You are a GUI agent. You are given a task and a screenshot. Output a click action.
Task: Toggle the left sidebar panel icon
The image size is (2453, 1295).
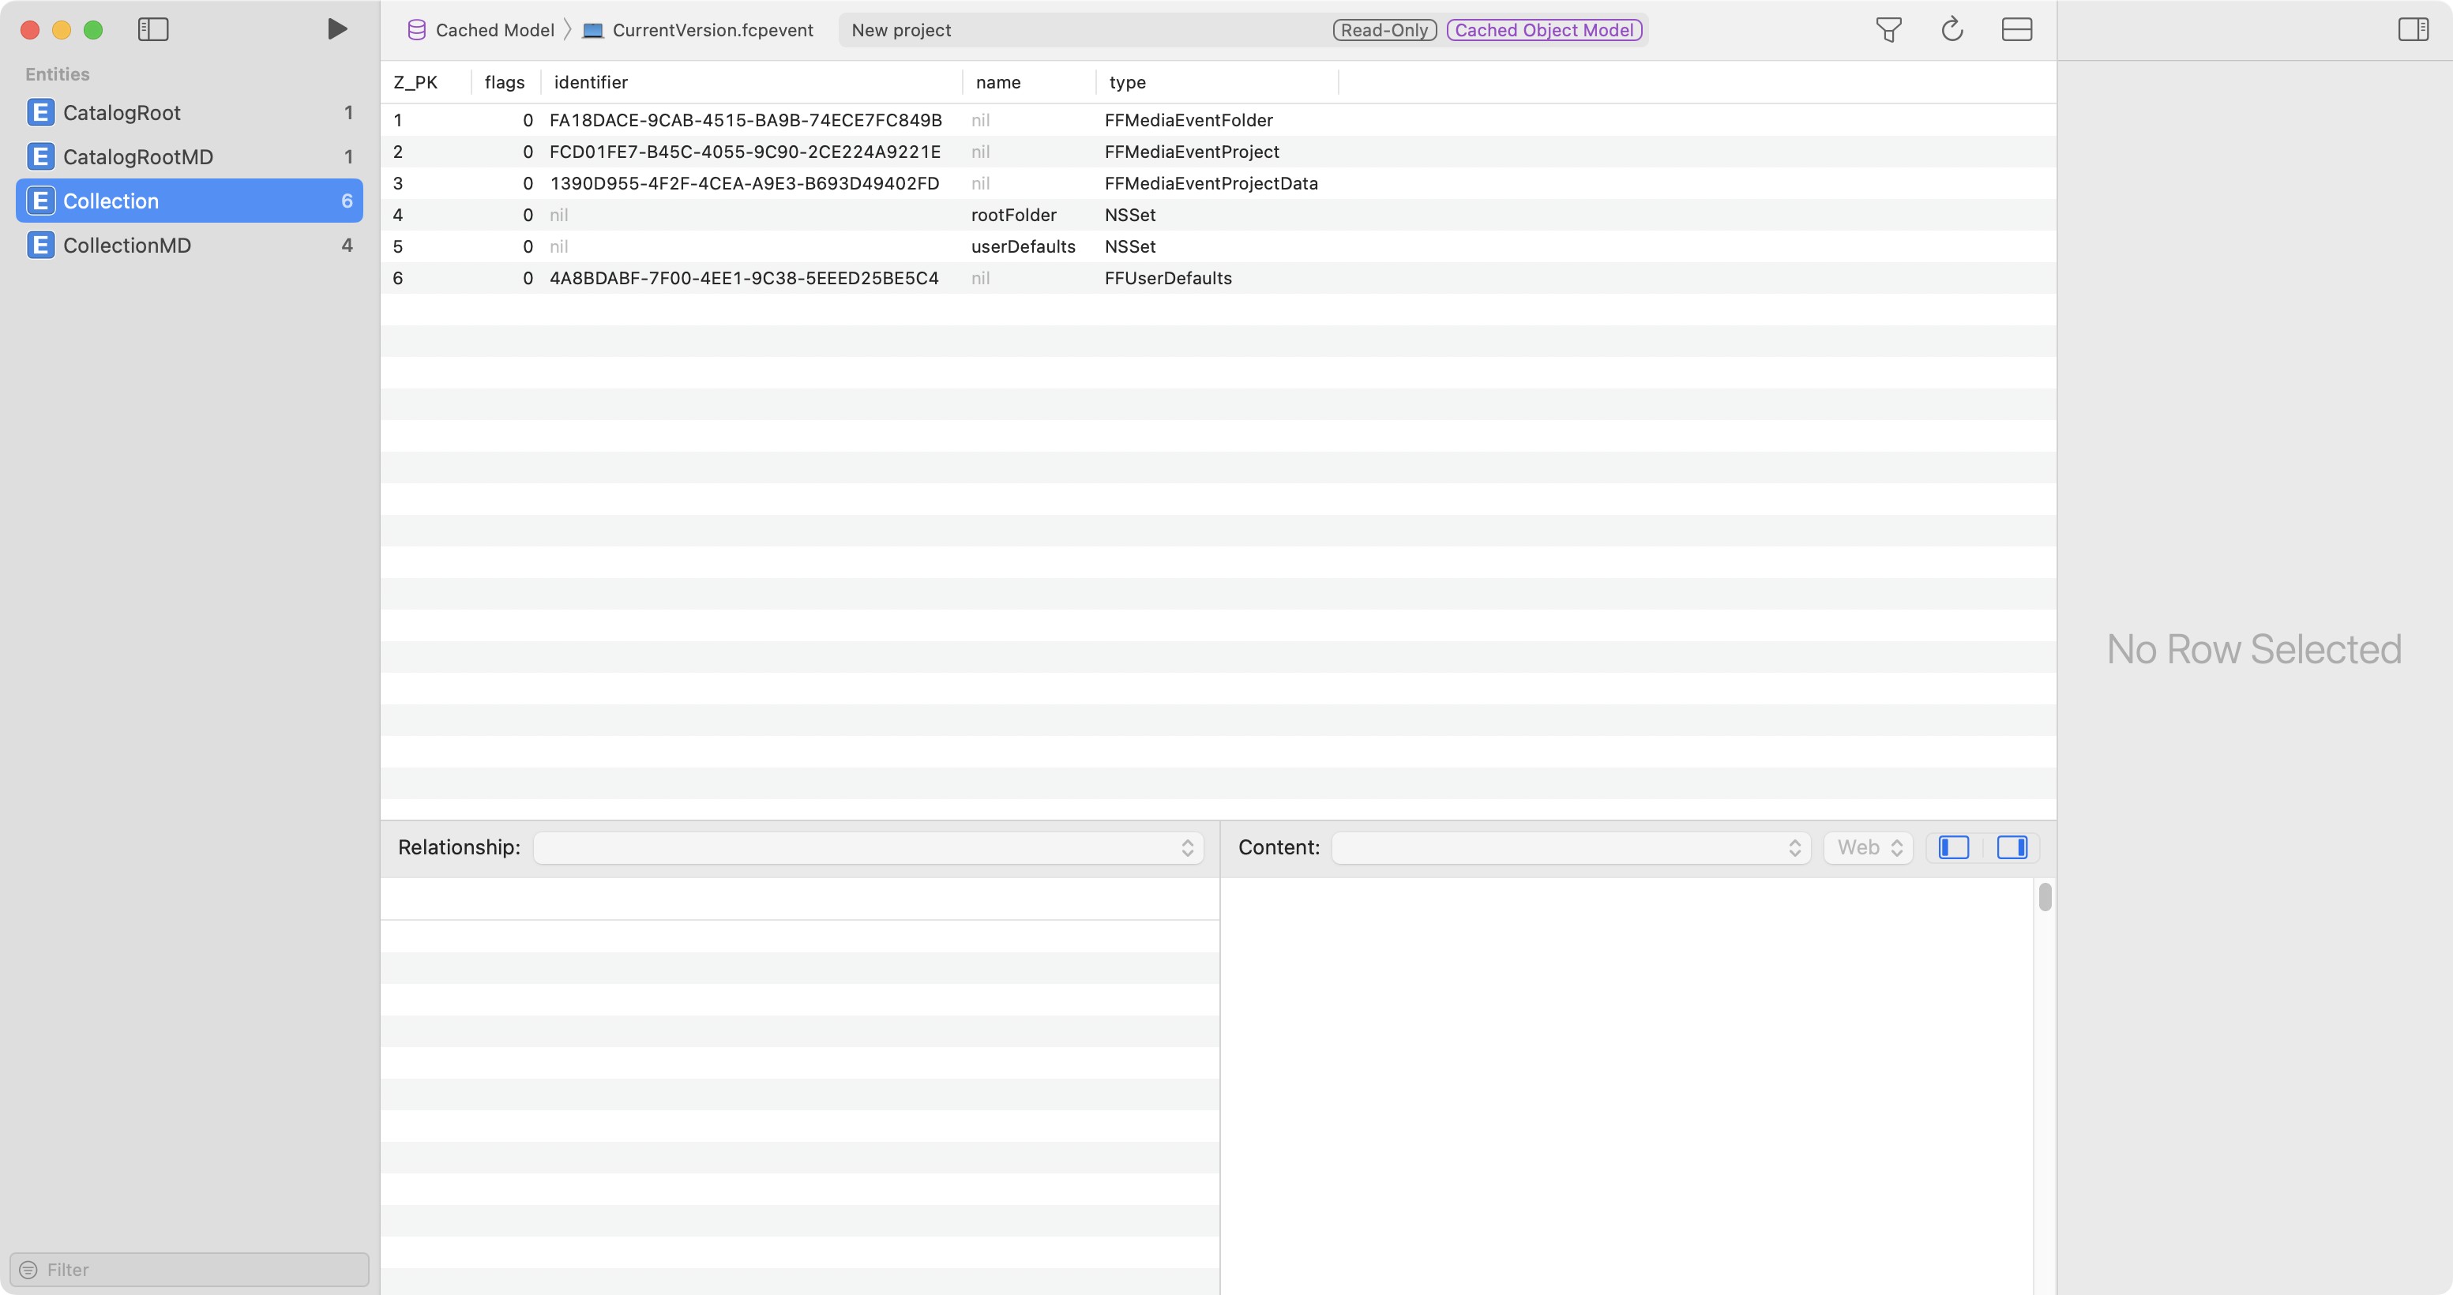[152, 29]
